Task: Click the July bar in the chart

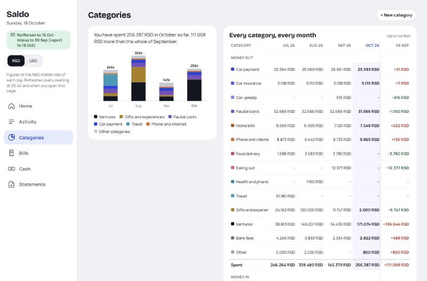Action: 110,86
